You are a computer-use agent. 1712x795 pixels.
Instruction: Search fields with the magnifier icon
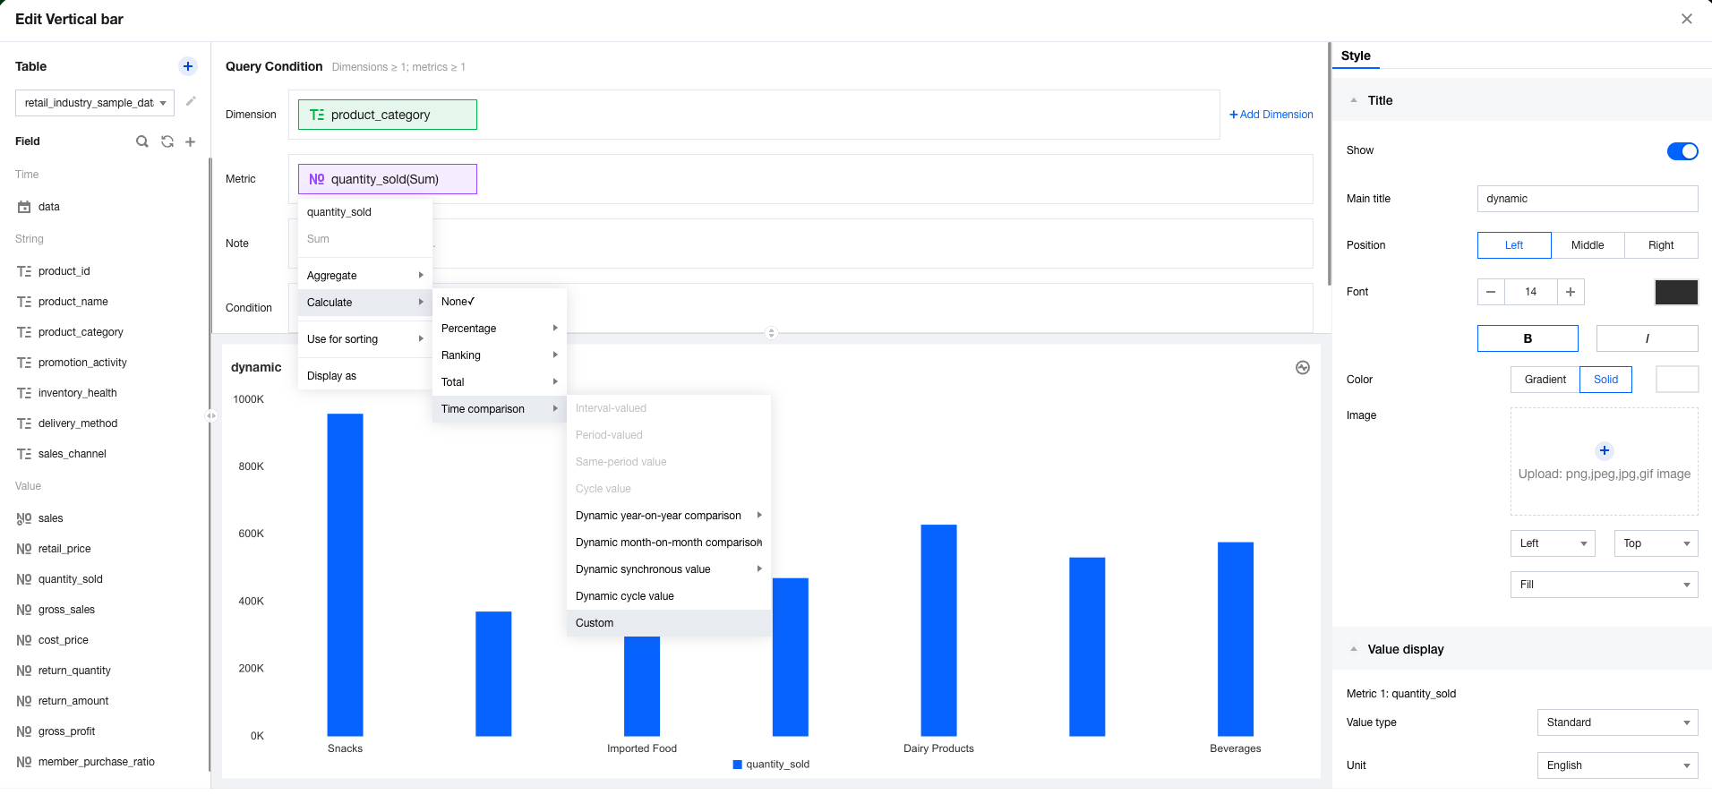tap(142, 141)
